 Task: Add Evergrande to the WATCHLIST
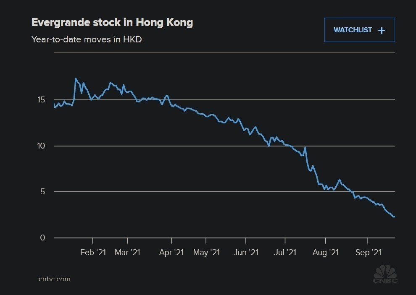359,30
